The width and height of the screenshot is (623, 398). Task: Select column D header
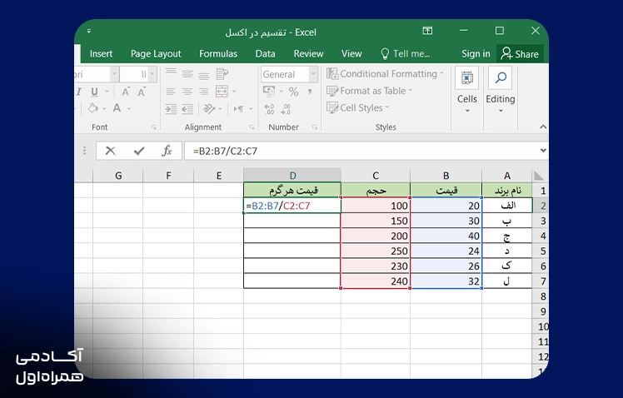tap(292, 175)
